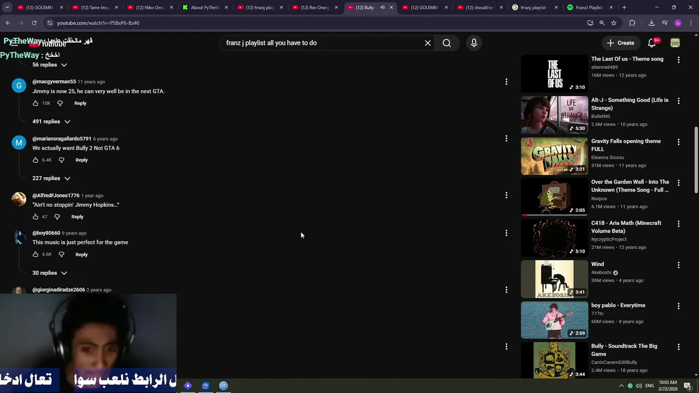Clear the search box with the X icon

tap(428, 43)
